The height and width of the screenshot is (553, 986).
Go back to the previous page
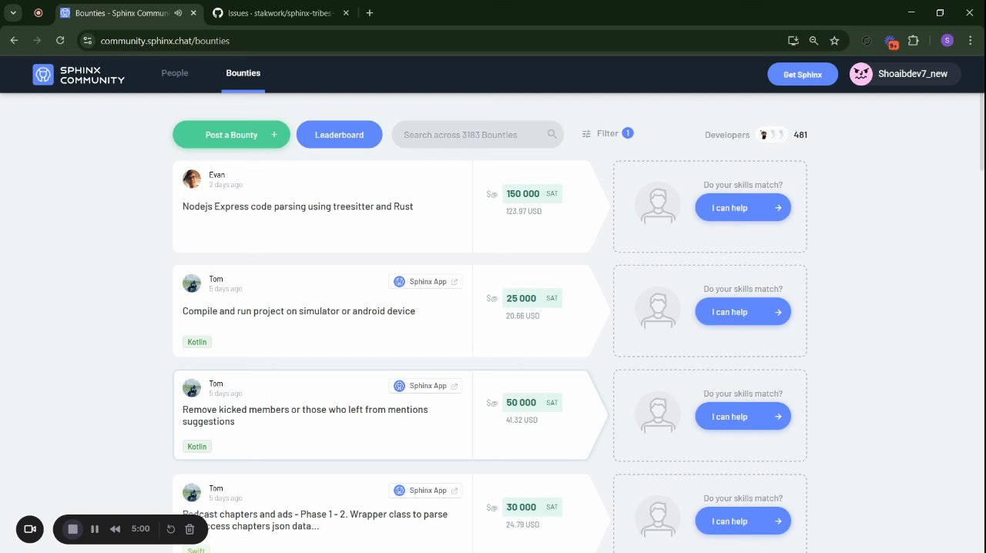point(14,41)
